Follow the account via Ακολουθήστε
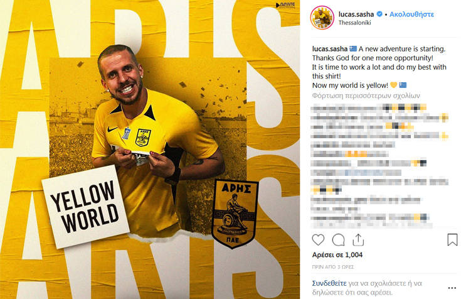The width and height of the screenshot is (461, 299). pos(411,14)
